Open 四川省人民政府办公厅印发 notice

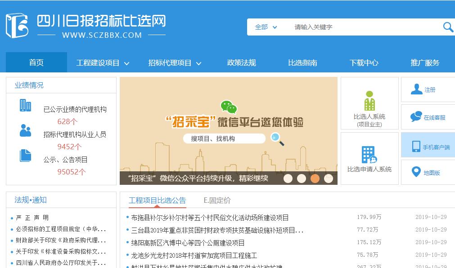coord(61,263)
